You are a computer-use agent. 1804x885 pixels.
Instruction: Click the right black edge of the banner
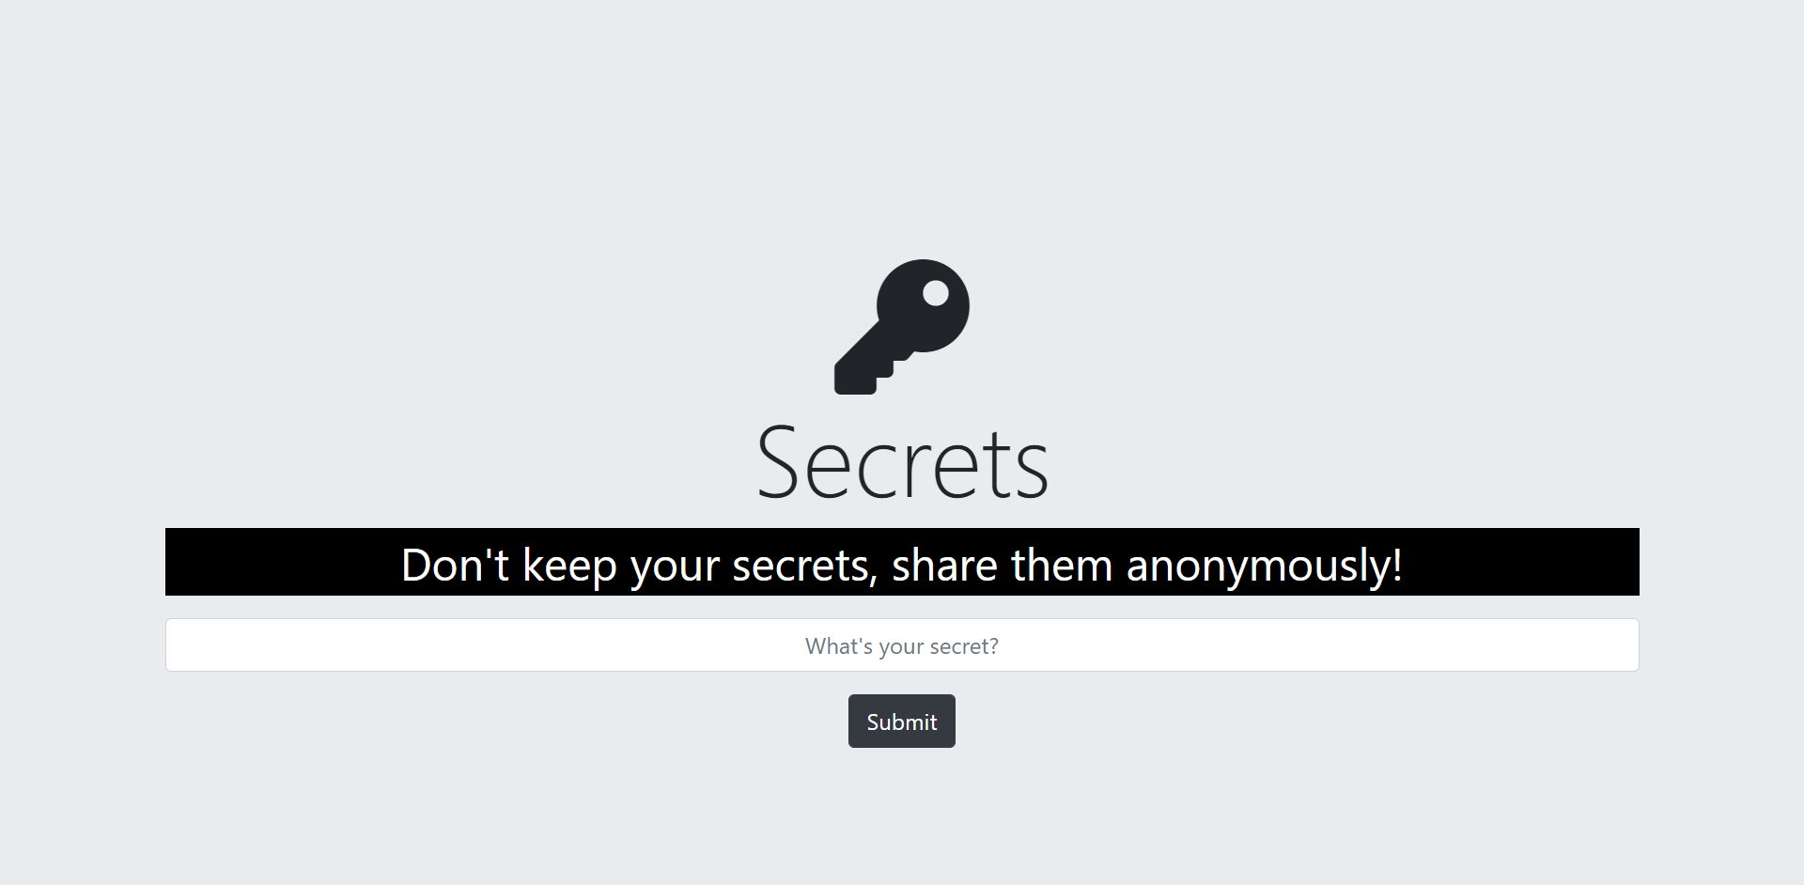(x=1616, y=562)
